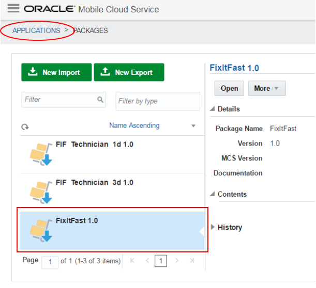Click FixItFast 1.0 package icon
Screen dimensions: 316x288
[41, 230]
